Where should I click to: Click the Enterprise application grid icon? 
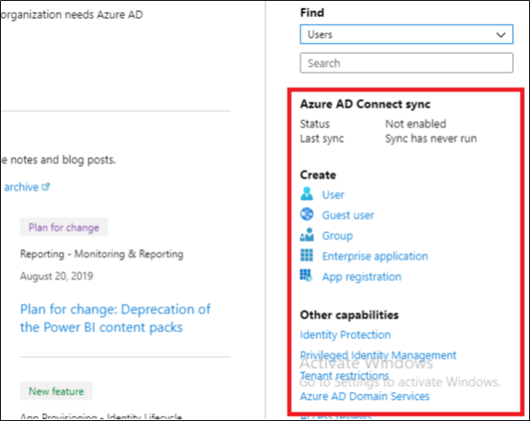click(x=307, y=256)
